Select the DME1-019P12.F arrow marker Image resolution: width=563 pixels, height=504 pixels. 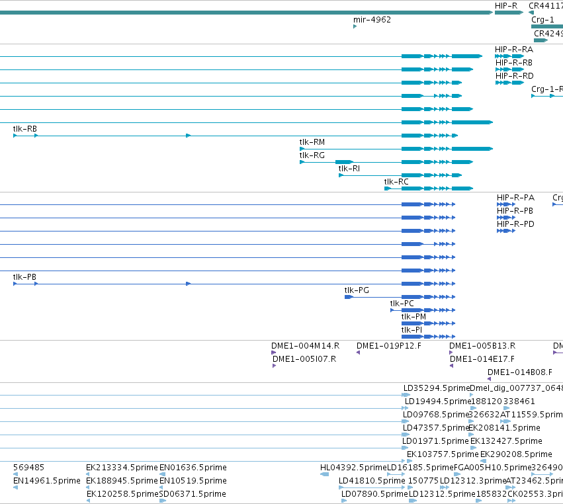[358, 353]
